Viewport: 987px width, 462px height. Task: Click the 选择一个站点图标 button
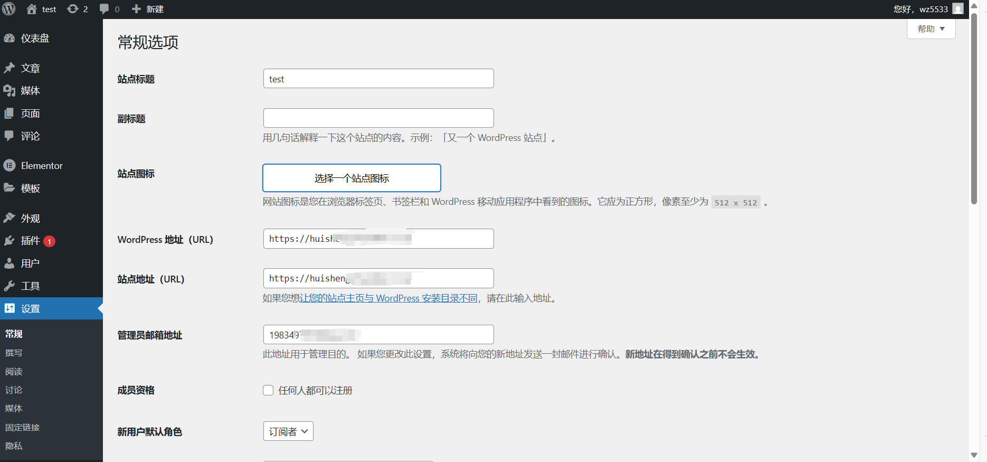(x=352, y=178)
